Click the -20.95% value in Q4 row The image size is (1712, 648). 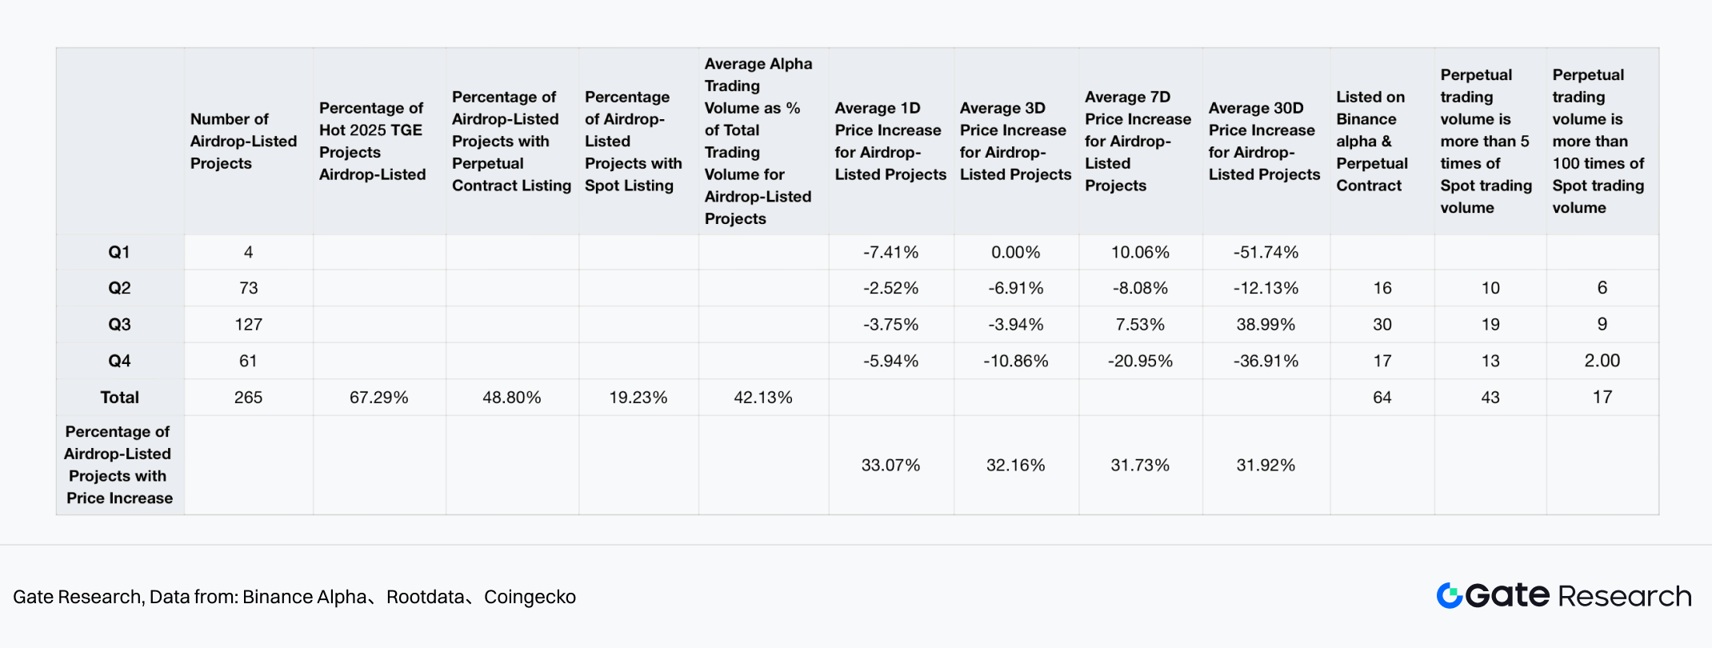click(x=1140, y=361)
